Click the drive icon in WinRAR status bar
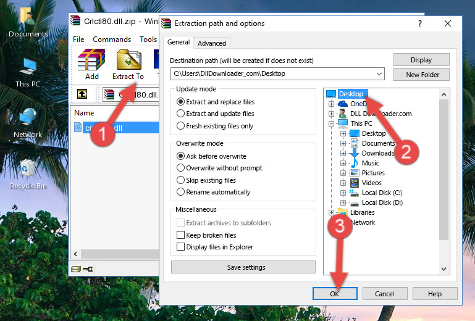Screen dimensions: 475x321 click(76, 269)
